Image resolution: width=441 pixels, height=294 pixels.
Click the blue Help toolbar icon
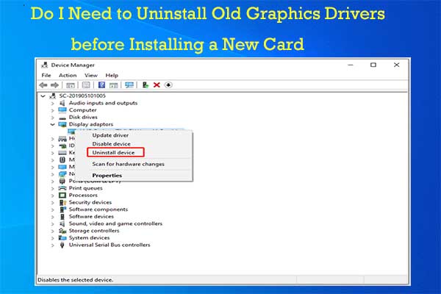point(101,85)
